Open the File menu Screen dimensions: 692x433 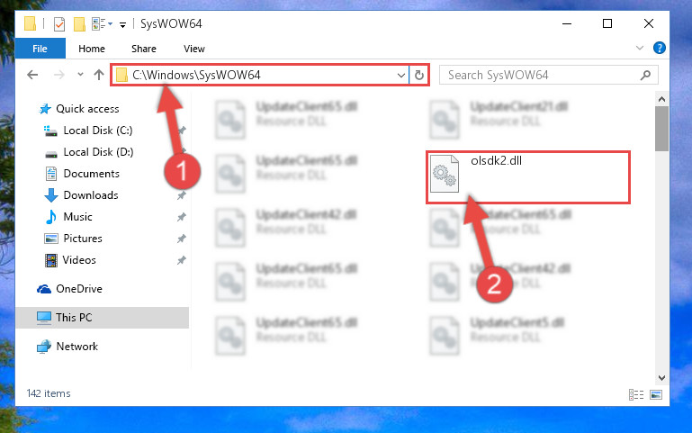click(x=40, y=49)
